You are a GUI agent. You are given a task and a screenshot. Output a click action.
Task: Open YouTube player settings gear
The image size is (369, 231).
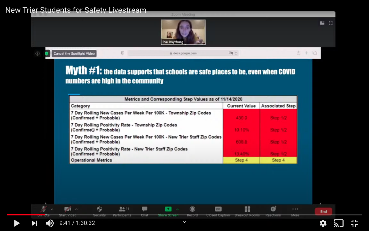[323, 223]
